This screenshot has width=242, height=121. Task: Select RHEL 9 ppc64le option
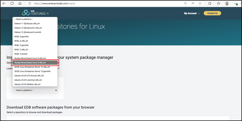pos(35,45)
